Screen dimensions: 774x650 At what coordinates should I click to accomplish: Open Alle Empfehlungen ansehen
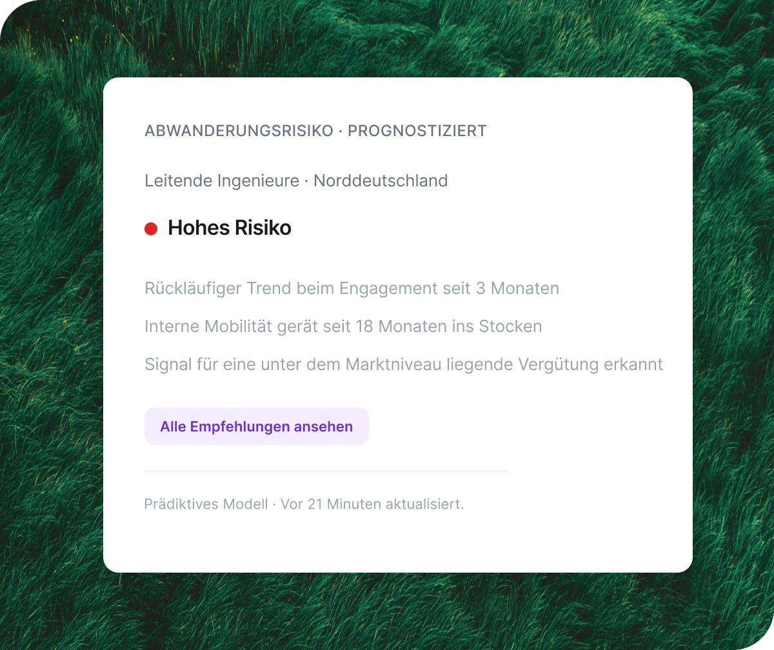tap(257, 426)
